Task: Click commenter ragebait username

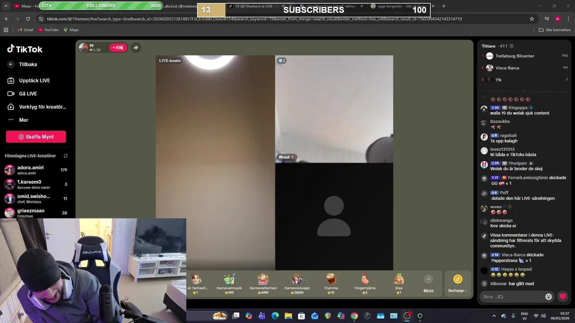Action: click(x=508, y=135)
